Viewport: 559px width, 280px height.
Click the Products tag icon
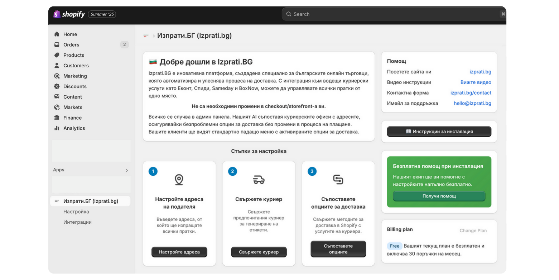coord(57,55)
